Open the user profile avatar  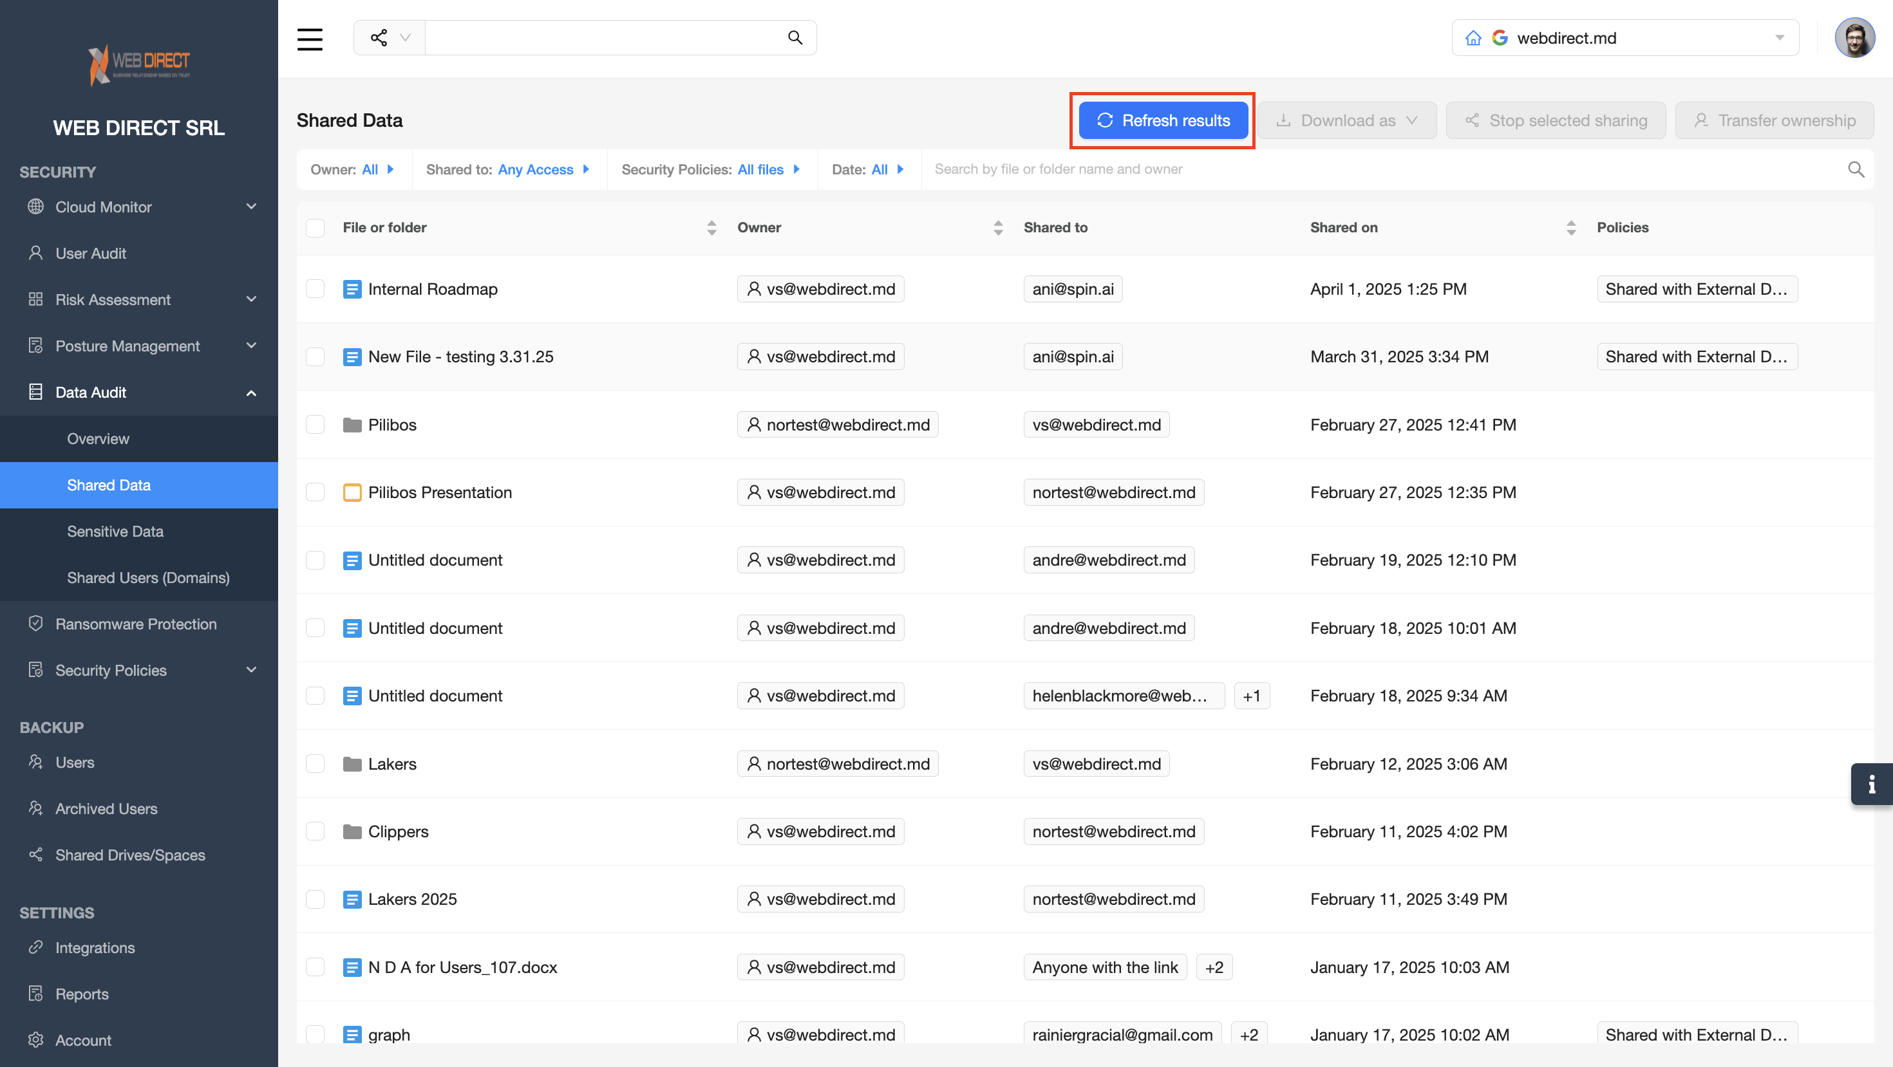1854,37
